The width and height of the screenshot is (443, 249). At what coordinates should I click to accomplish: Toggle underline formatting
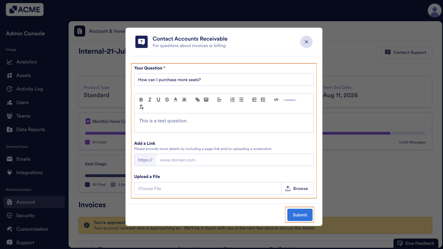[158, 100]
